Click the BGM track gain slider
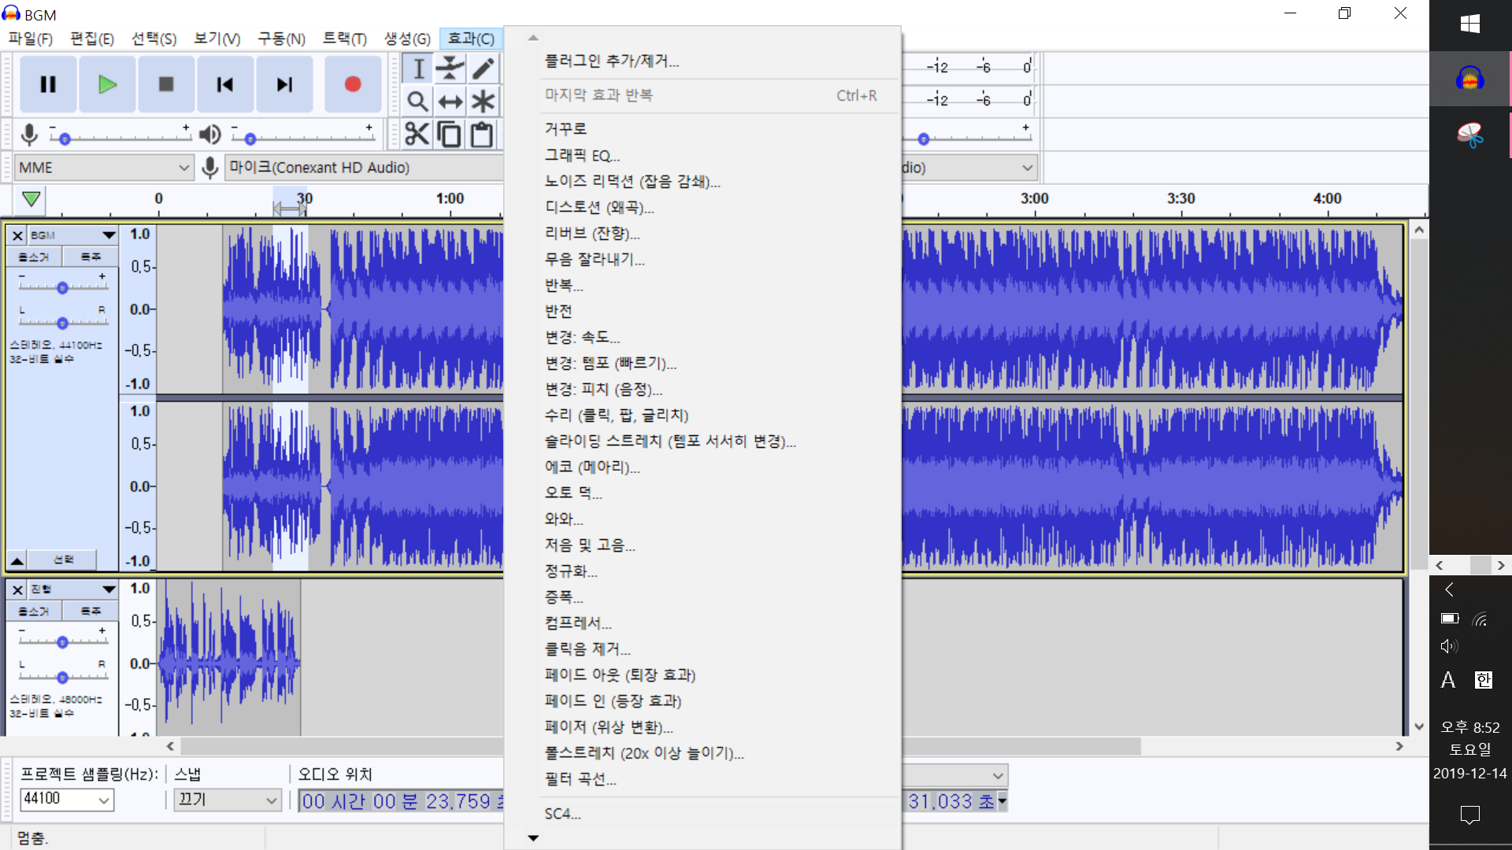The width and height of the screenshot is (1512, 850). [62, 287]
